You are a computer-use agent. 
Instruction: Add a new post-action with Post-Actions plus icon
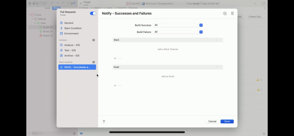click(94, 62)
